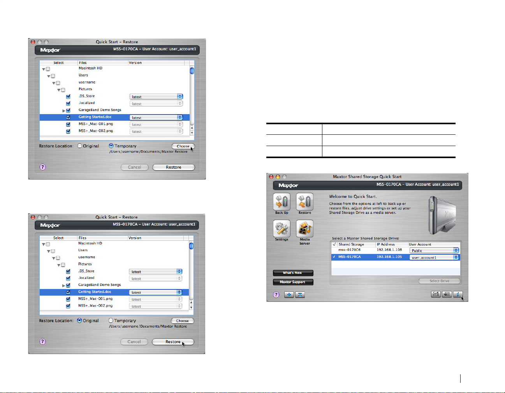Image resolution: width=505 pixels, height=393 pixels.
Task: Check the Pictures folder box in lower Restore window
Action: [x=63, y=265]
